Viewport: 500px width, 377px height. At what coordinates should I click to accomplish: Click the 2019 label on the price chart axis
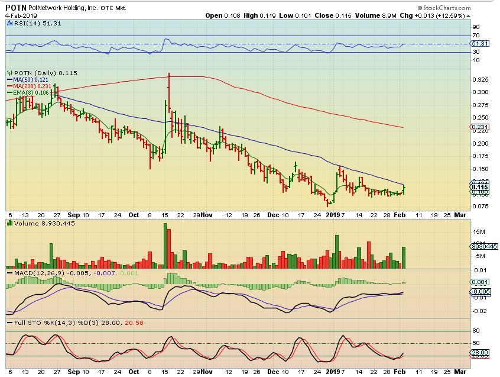[x=333, y=215]
